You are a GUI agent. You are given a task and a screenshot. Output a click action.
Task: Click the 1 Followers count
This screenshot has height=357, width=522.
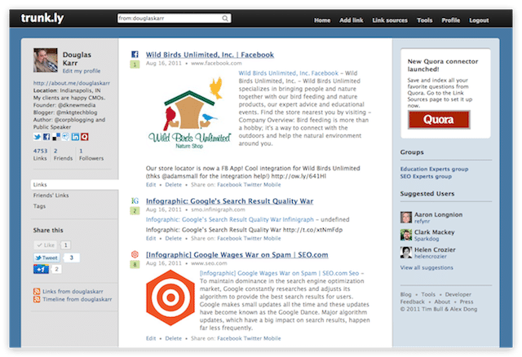pyautogui.click(x=91, y=154)
